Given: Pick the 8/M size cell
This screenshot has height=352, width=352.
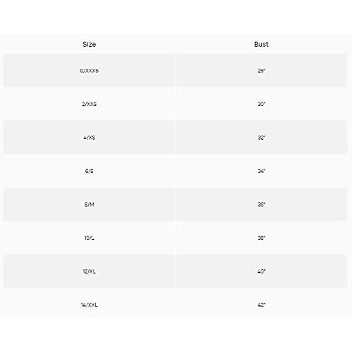Looking at the screenshot, I should point(89,204).
